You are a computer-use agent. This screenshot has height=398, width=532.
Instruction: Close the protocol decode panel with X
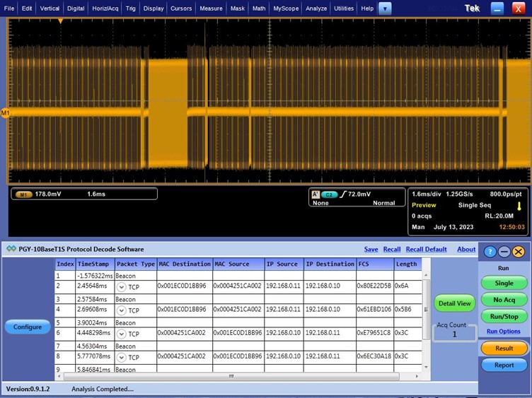coord(519,252)
